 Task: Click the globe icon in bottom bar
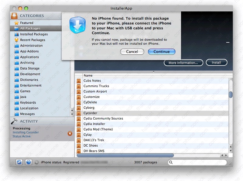click(28, 162)
